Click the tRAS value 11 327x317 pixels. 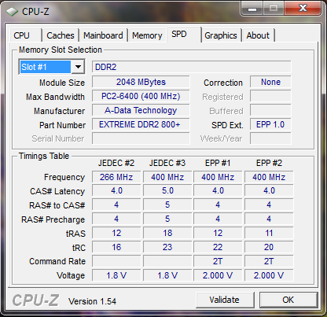[269, 233]
